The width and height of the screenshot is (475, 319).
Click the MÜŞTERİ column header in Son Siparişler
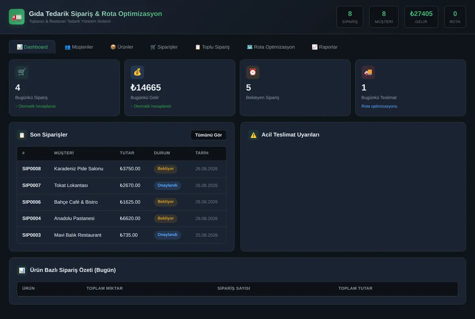click(x=64, y=153)
